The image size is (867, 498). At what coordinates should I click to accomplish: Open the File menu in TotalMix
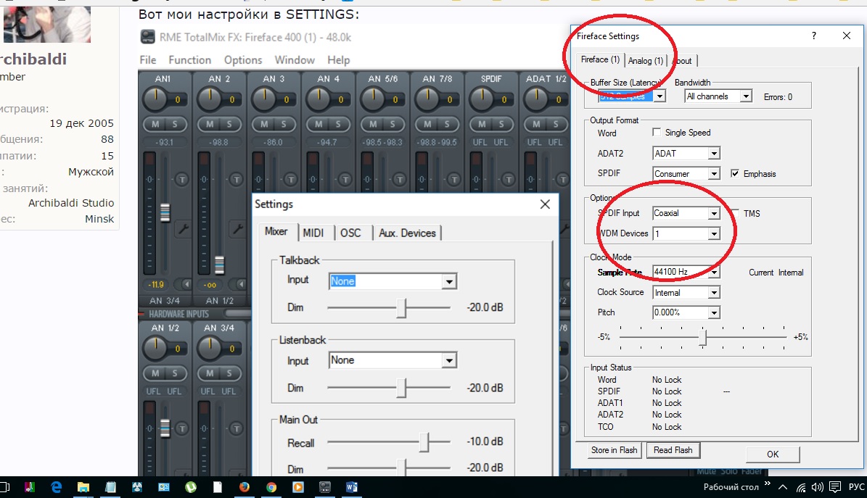click(147, 59)
